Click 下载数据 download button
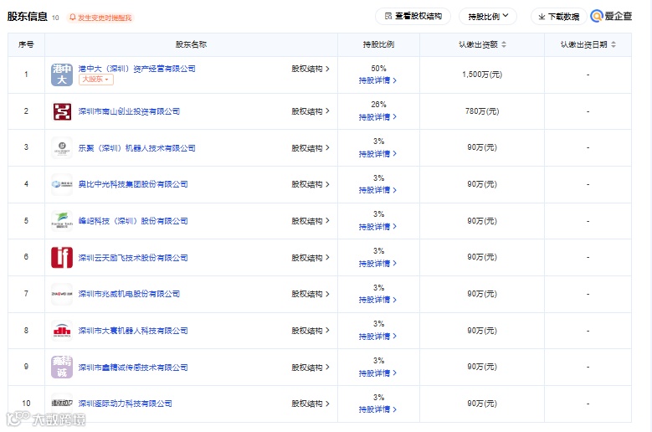 (558, 17)
